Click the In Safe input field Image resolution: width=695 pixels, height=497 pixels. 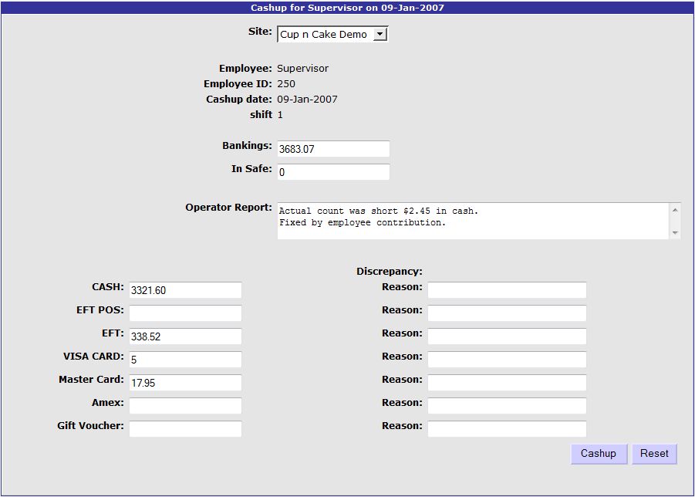pos(333,172)
